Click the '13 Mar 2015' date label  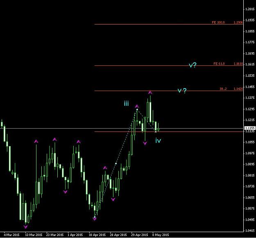(34, 235)
